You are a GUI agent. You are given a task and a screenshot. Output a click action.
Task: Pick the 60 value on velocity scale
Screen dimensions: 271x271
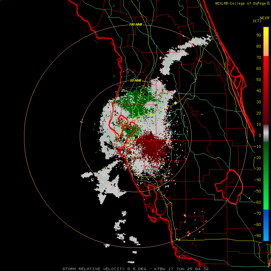pyautogui.click(x=259, y=69)
